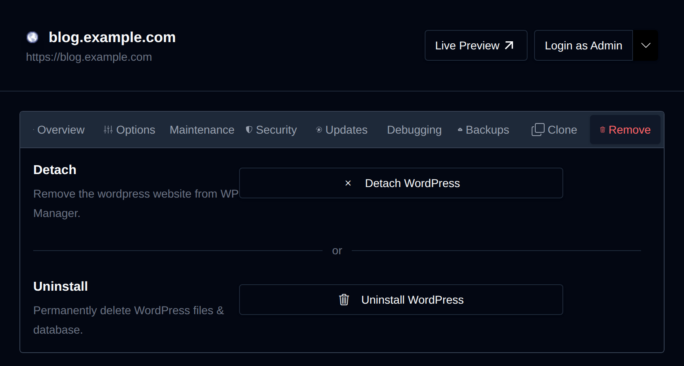Image resolution: width=684 pixels, height=366 pixels.
Task: Click the copy icon on Clone tab
Action: (x=538, y=130)
